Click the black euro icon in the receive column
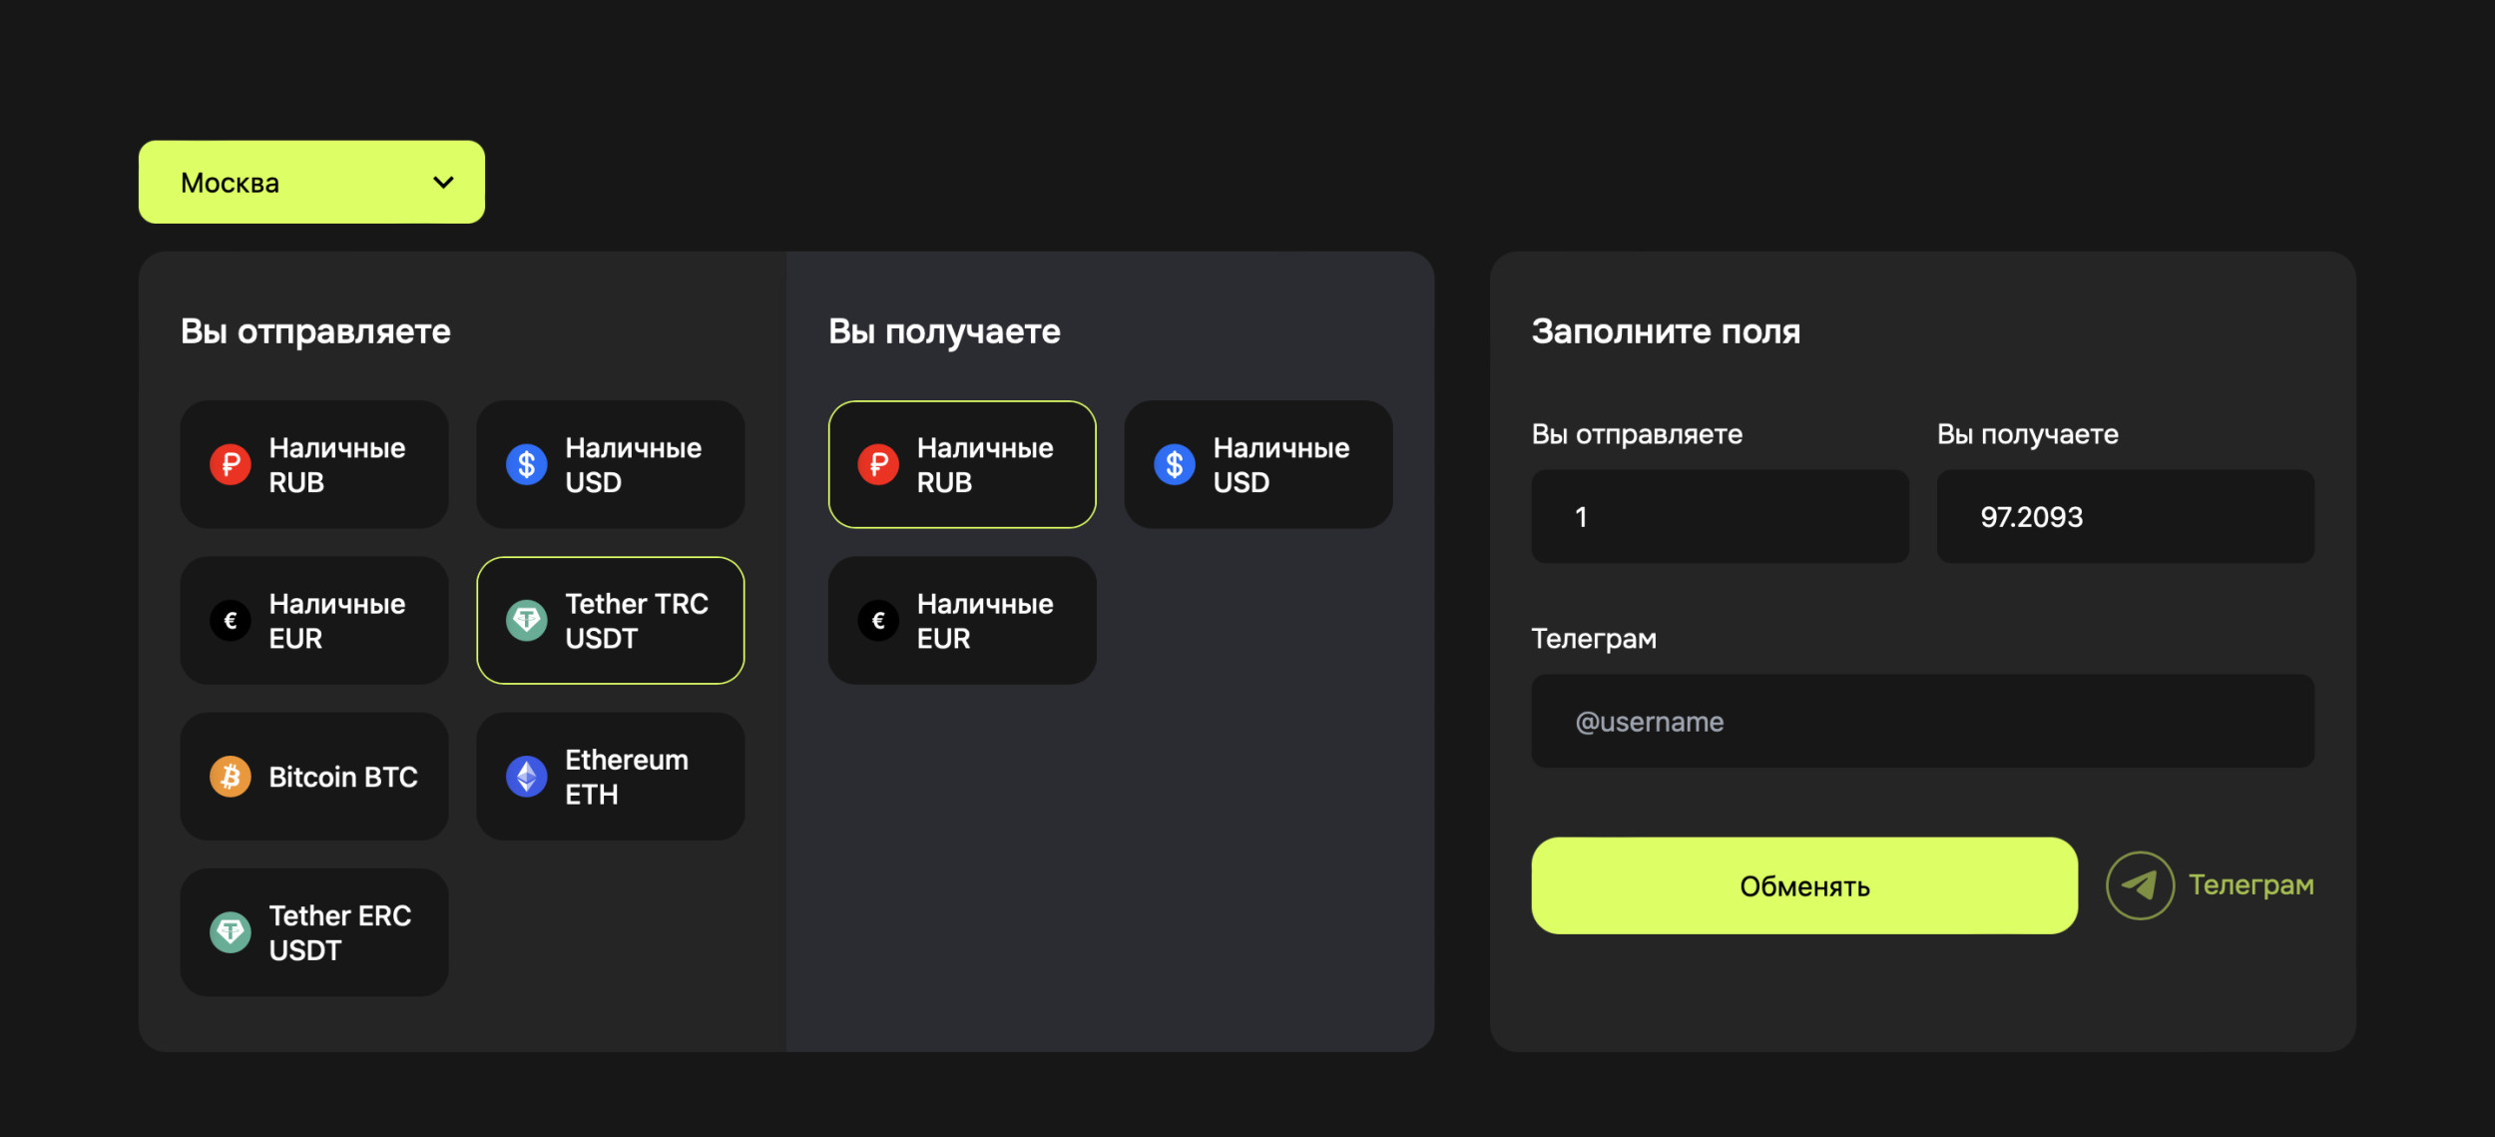 pyautogui.click(x=877, y=621)
